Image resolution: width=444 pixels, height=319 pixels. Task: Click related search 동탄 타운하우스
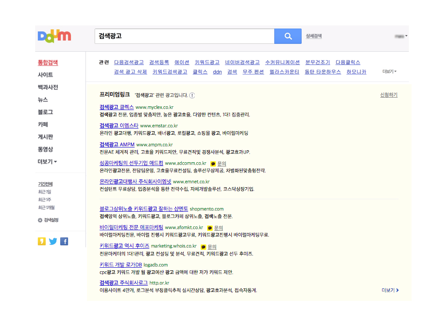tap(323, 72)
